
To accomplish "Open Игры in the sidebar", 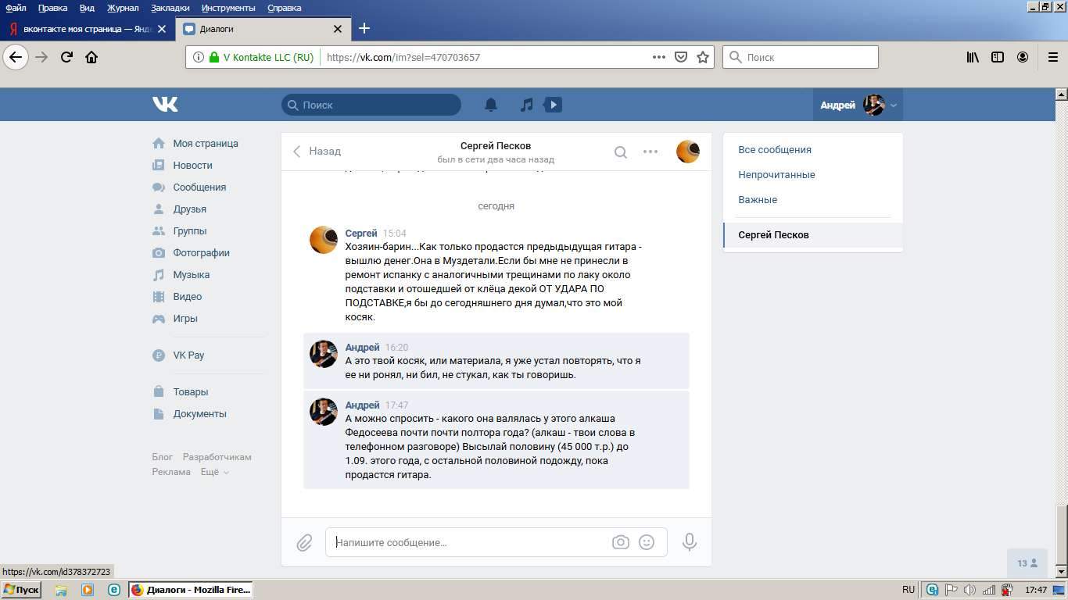I will [x=185, y=319].
